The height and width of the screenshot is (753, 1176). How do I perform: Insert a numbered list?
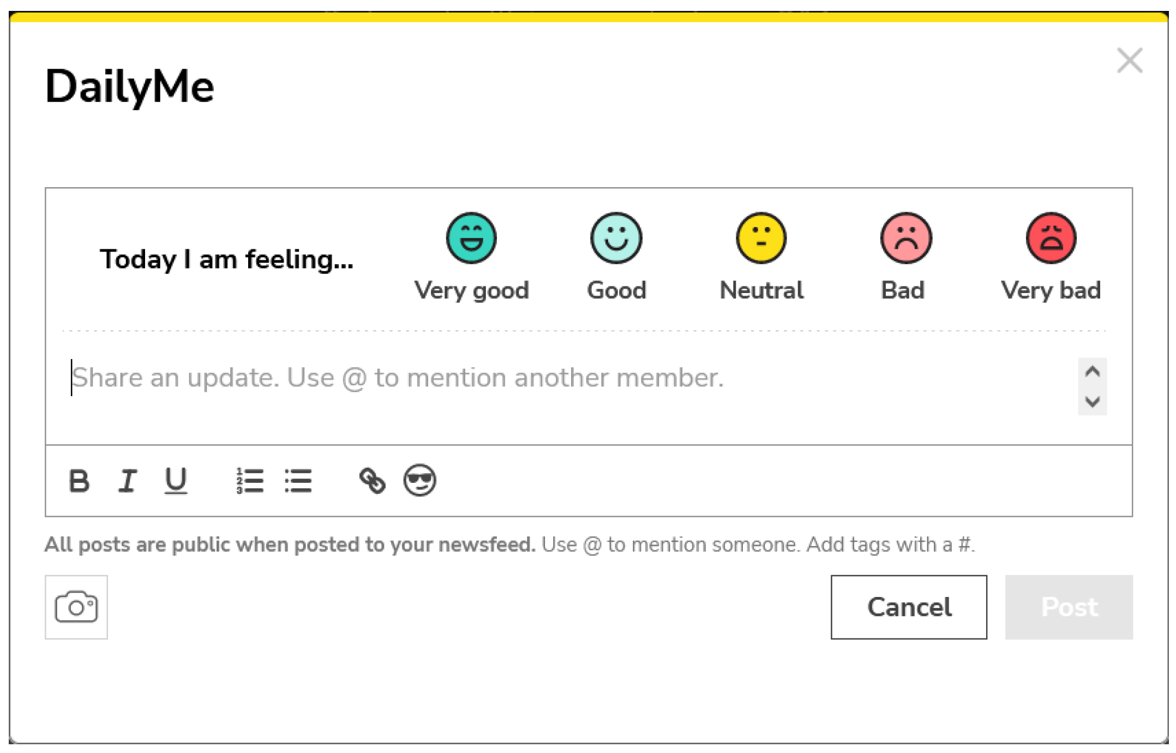pyautogui.click(x=250, y=481)
